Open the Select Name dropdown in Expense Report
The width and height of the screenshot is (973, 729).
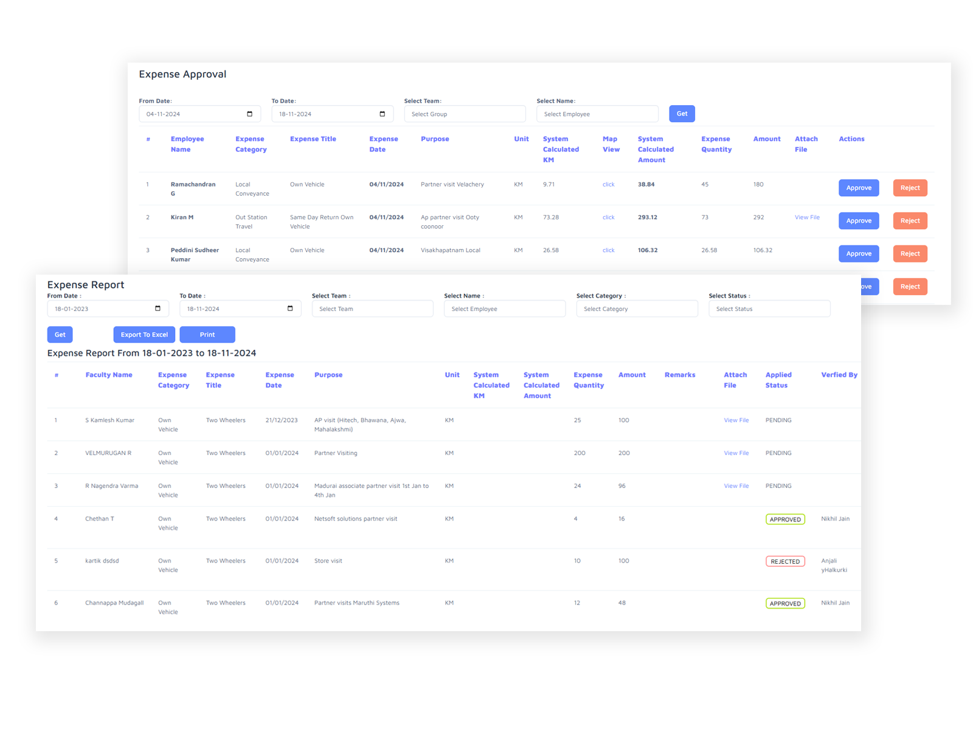[x=504, y=309]
